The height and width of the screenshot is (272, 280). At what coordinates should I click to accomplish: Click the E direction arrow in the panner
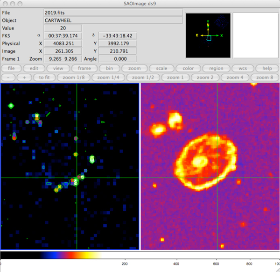[202, 36]
